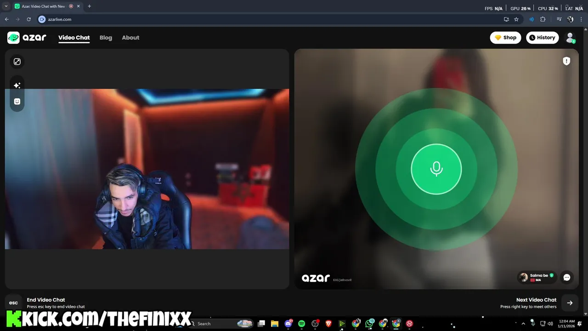Click the Azar logo in the header
Viewport: 588px width, 331px height.
pyautogui.click(x=27, y=38)
